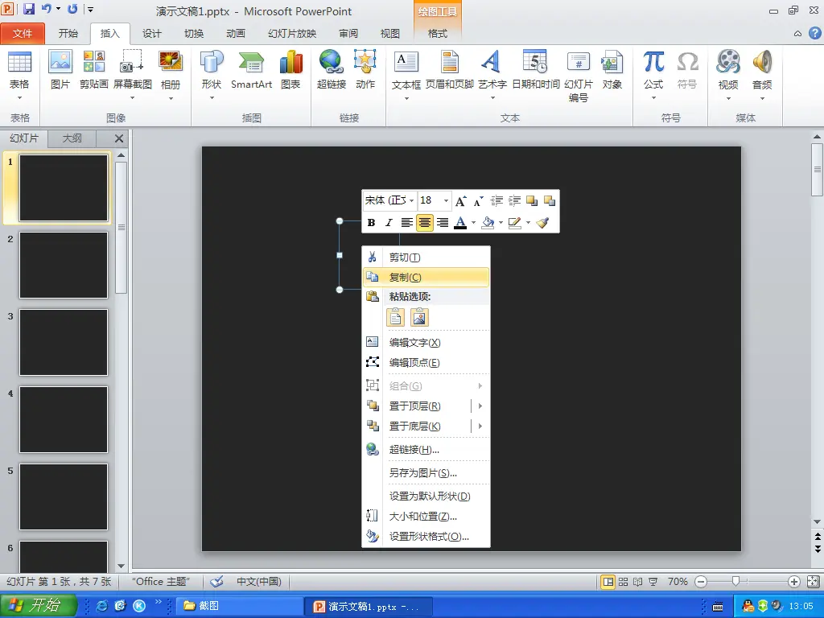Screen dimensions: 824x618
Task: Click the SmartArt icon in the ribbon
Action: [251, 63]
